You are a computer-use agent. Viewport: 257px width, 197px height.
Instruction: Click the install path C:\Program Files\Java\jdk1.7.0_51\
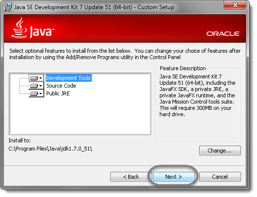50,149
